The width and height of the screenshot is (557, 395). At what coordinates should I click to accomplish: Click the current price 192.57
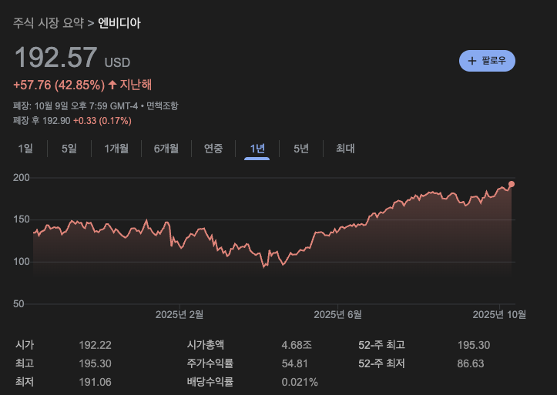(56, 59)
